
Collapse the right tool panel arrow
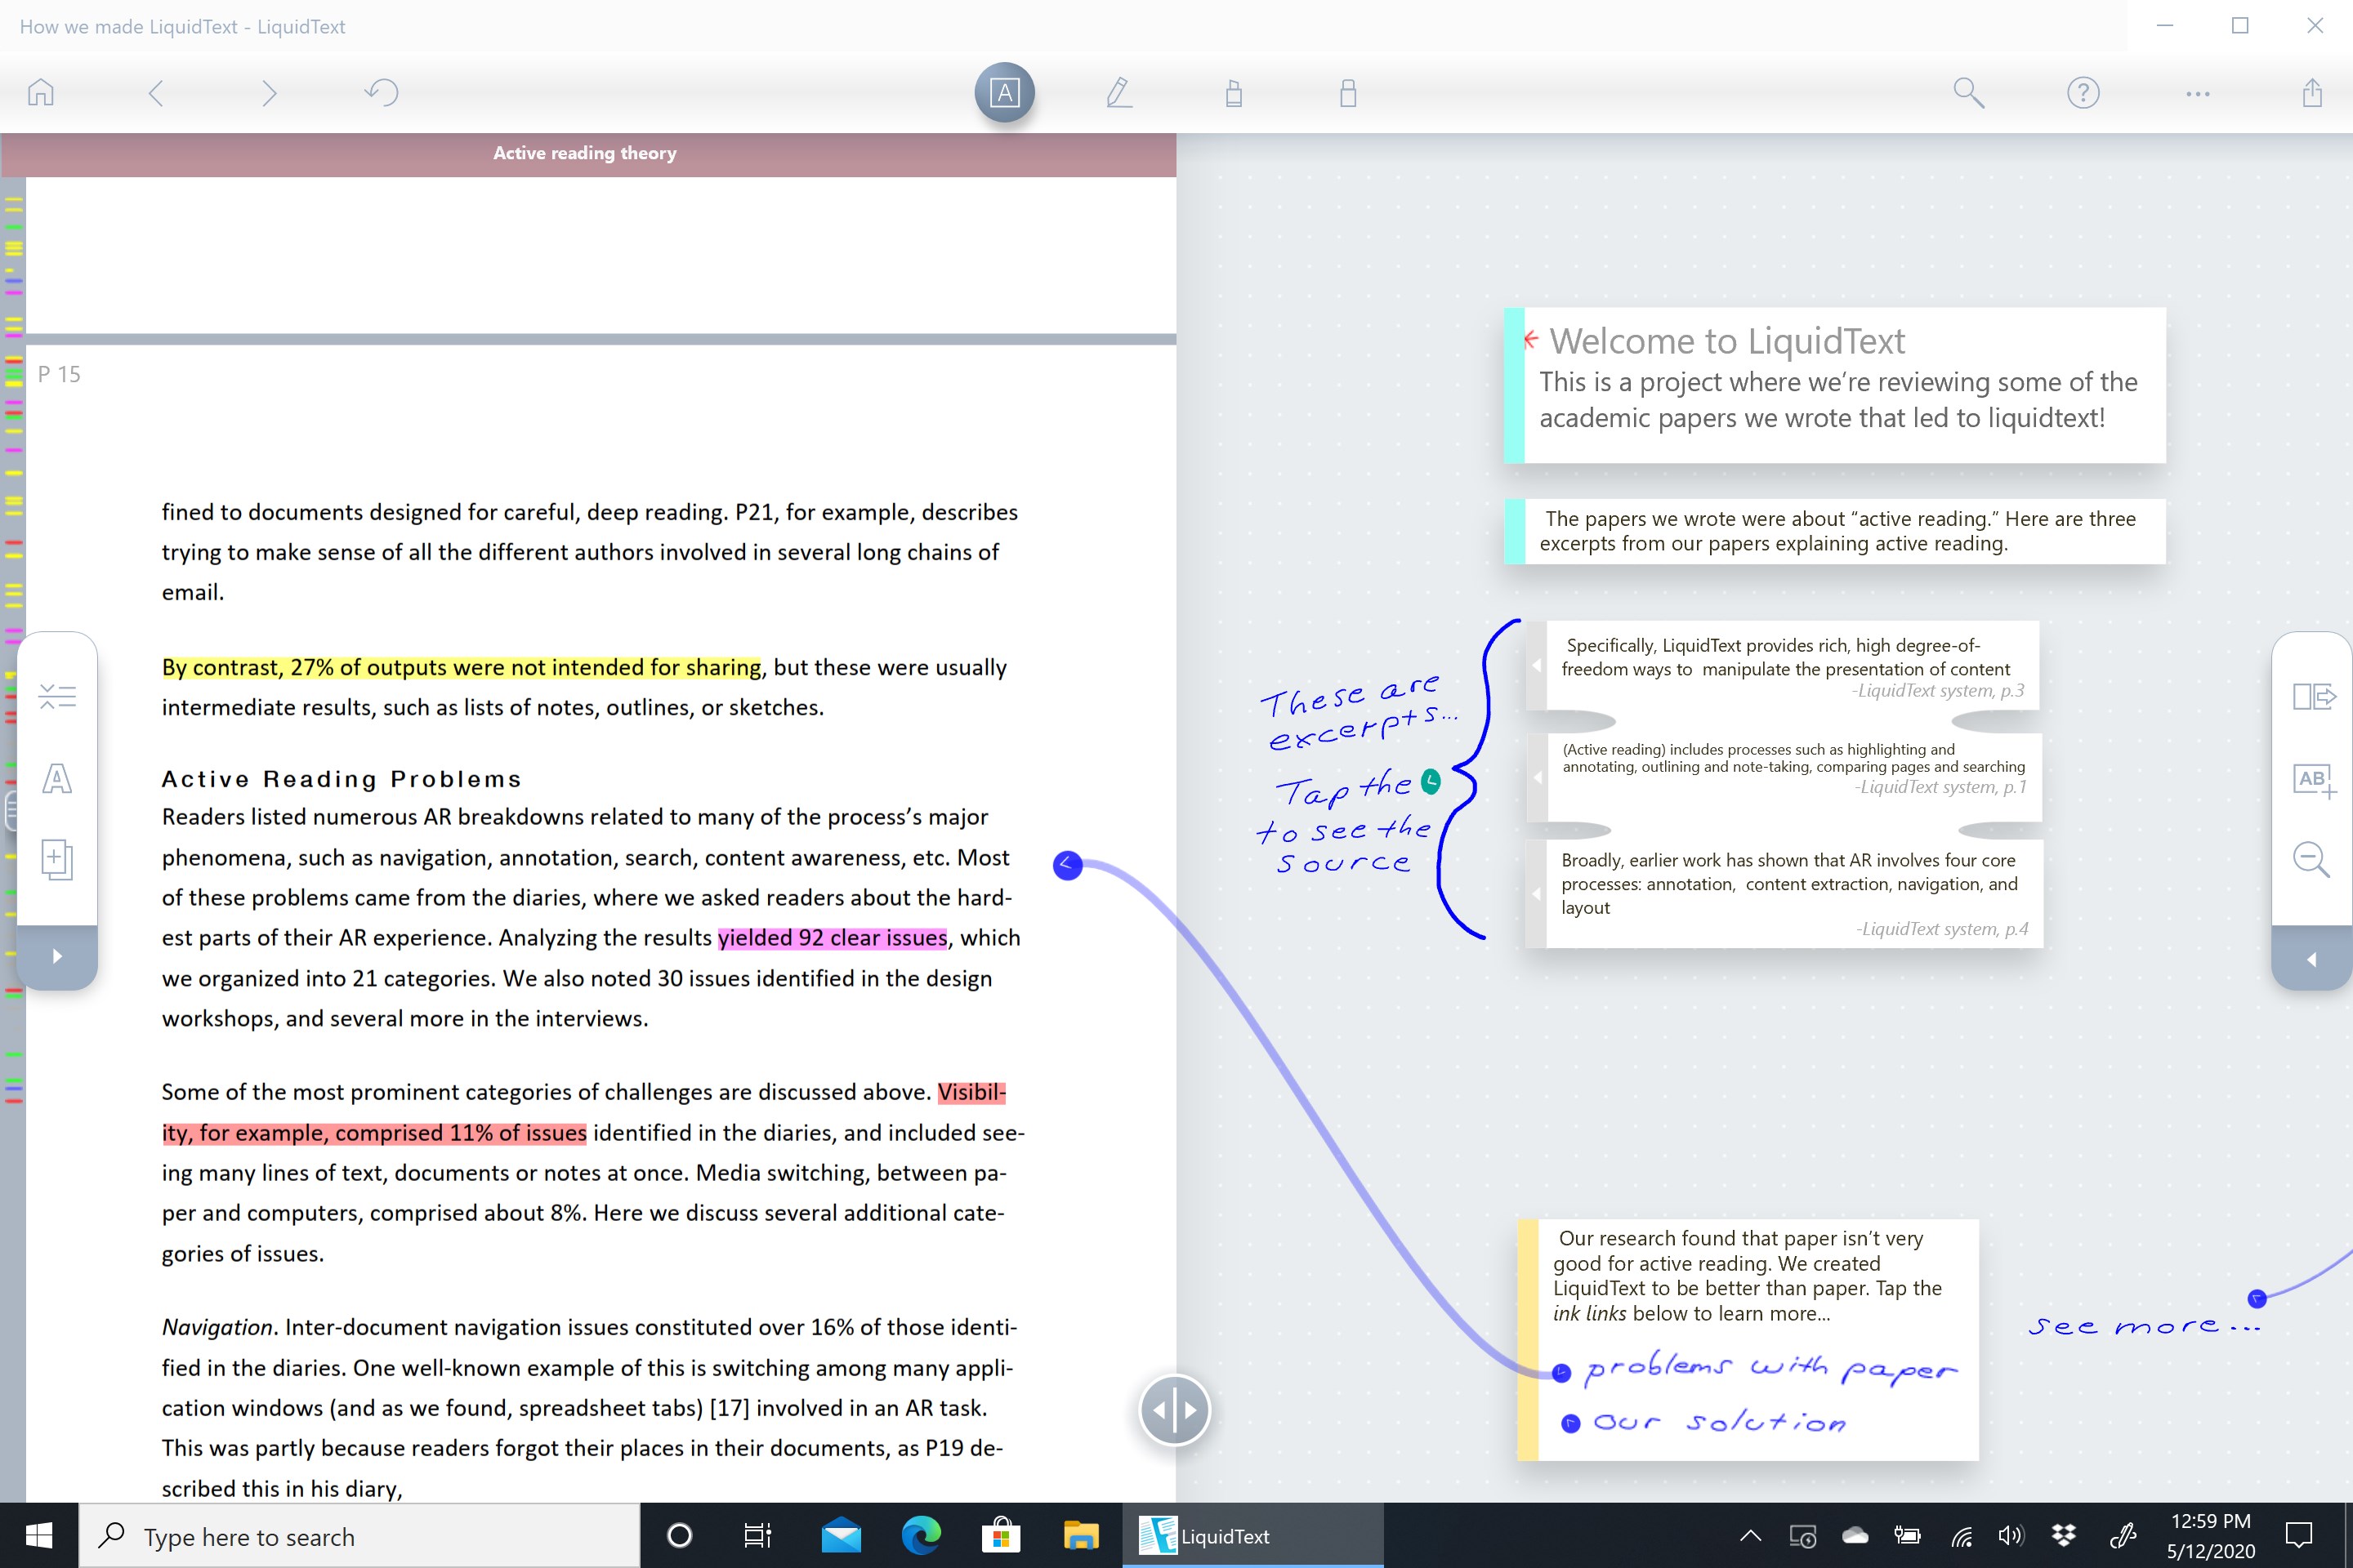[2311, 959]
